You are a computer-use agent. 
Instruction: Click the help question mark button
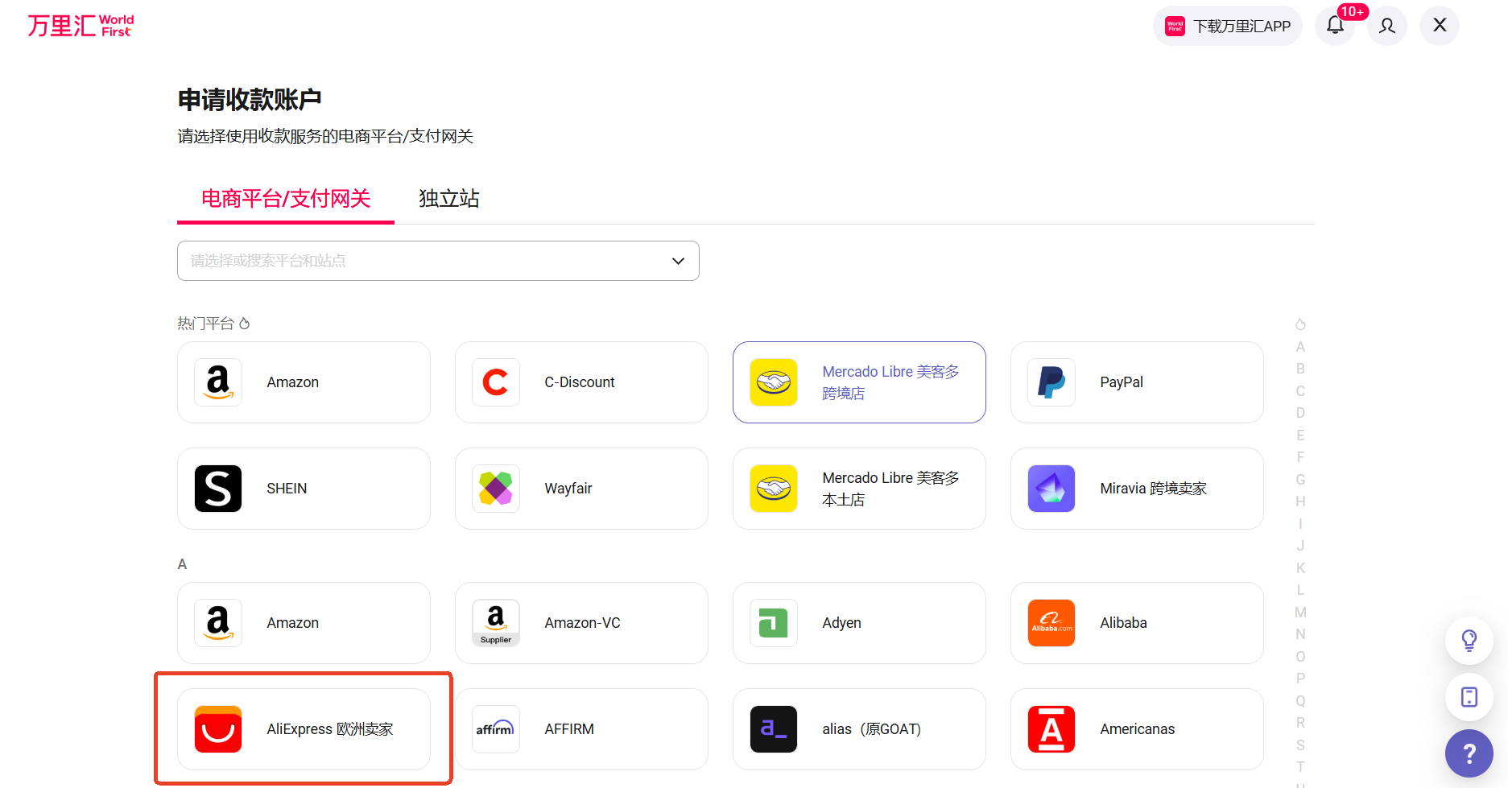1469,753
